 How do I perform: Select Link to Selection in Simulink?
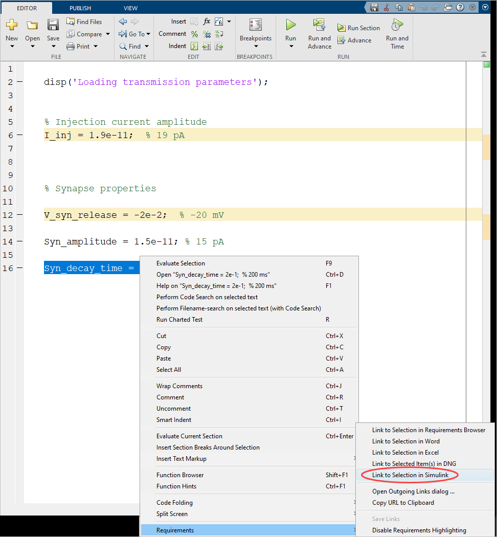[x=410, y=475]
